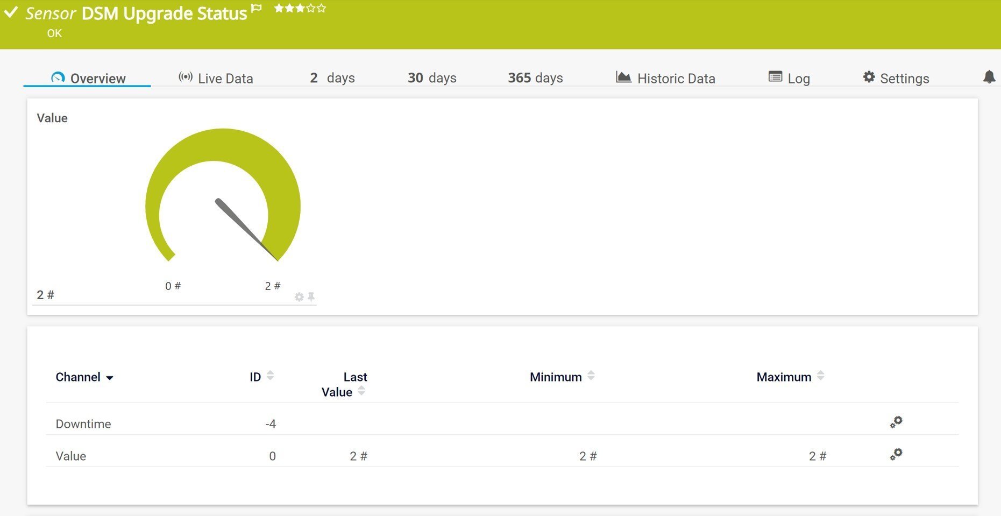Click the gauge minimum label 0 #

point(173,286)
